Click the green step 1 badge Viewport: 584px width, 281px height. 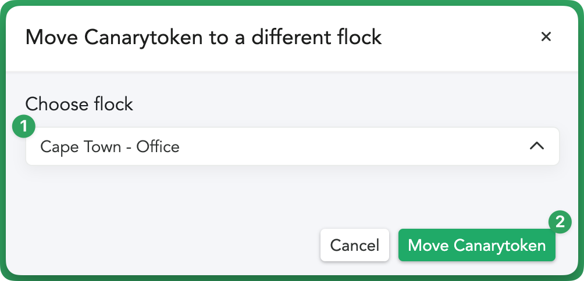tap(24, 127)
